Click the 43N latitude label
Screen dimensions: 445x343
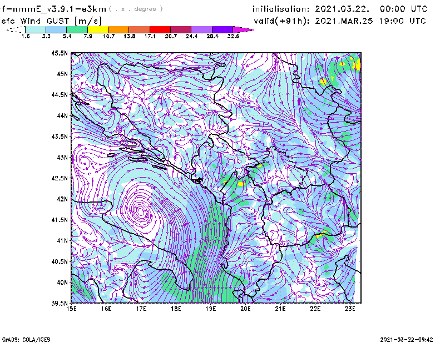[x=62, y=157]
